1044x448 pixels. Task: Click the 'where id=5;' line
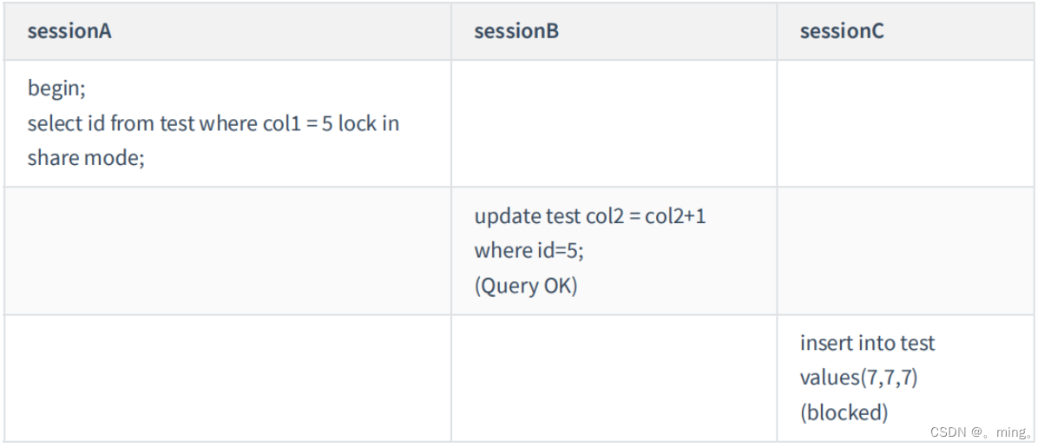[528, 251]
